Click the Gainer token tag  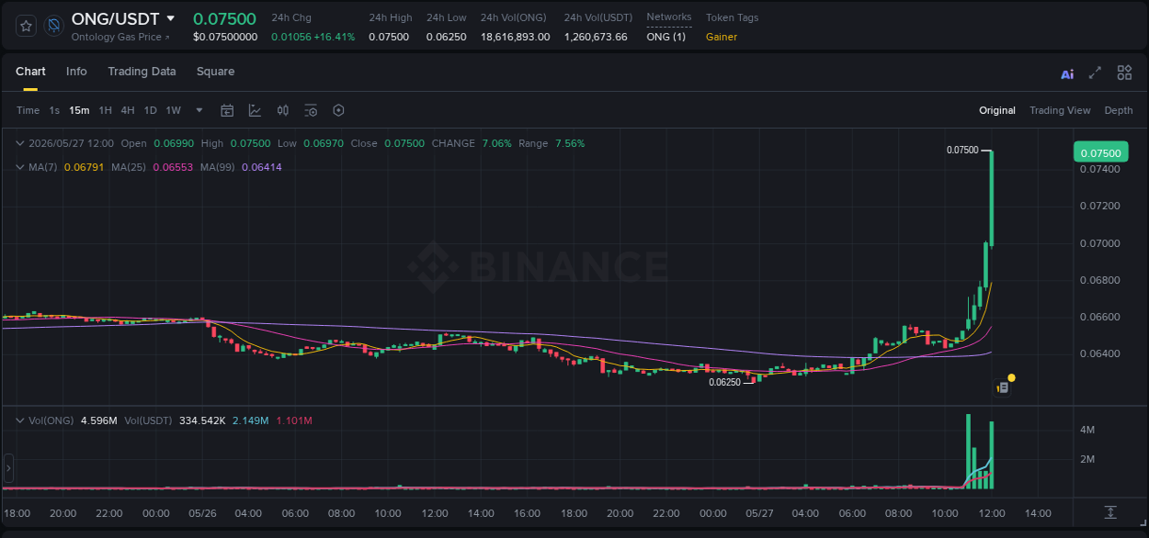(722, 37)
